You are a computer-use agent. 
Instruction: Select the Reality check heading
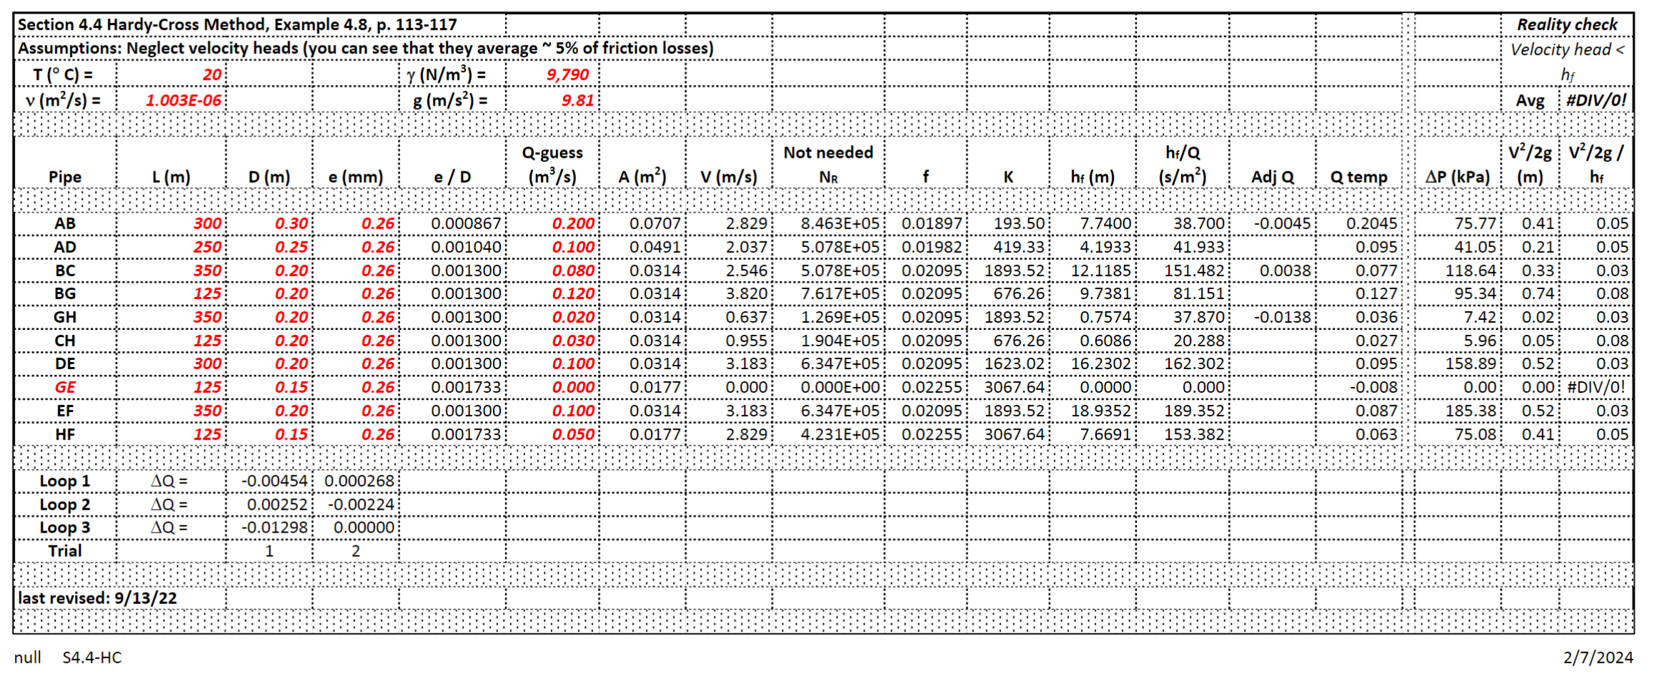1567,24
